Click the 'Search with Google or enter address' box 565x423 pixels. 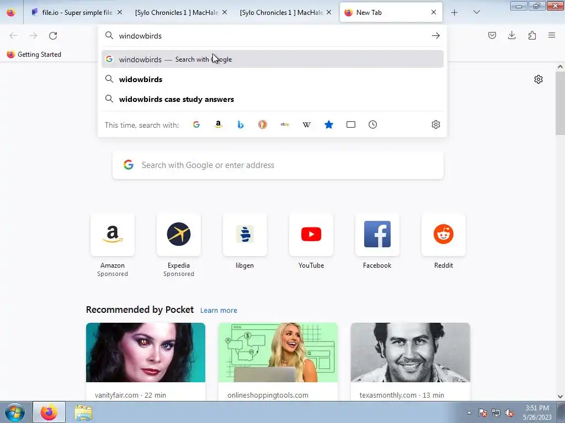[278, 165]
